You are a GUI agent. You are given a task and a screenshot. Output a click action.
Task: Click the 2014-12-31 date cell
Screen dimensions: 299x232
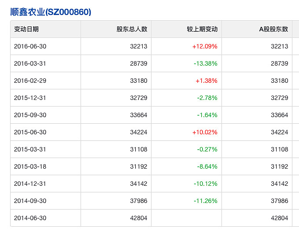[30, 184]
